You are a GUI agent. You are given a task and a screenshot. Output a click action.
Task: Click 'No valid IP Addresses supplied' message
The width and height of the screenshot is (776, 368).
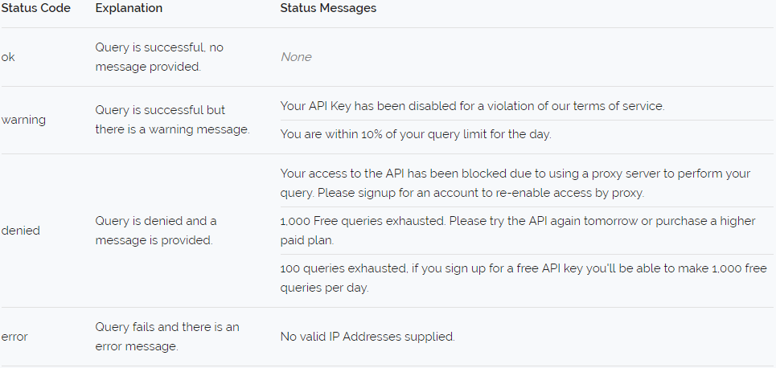pos(367,337)
